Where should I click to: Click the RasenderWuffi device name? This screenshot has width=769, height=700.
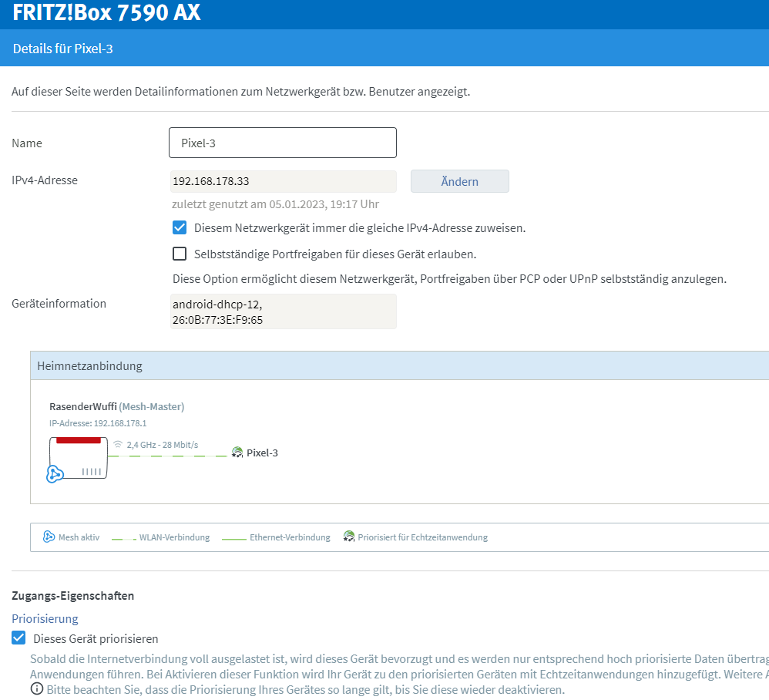point(83,406)
